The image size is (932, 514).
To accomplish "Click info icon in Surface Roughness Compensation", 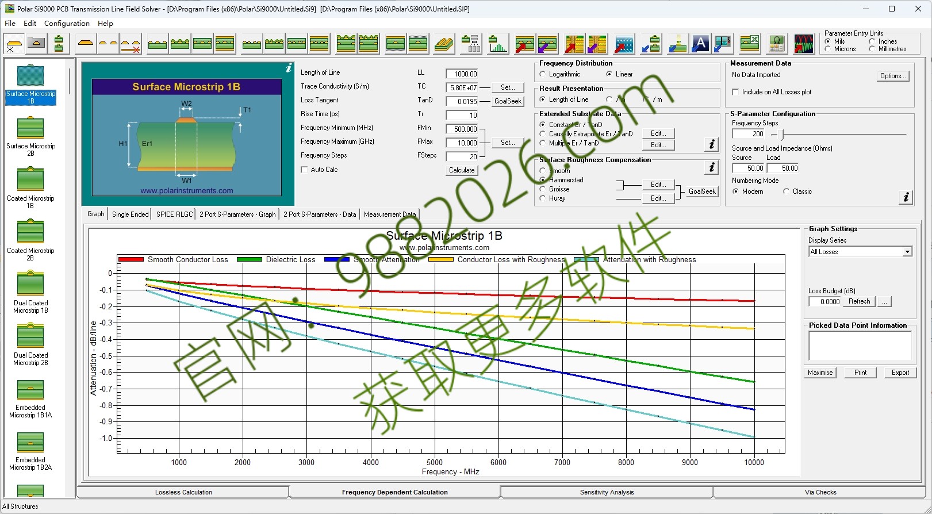I will 712,167.
